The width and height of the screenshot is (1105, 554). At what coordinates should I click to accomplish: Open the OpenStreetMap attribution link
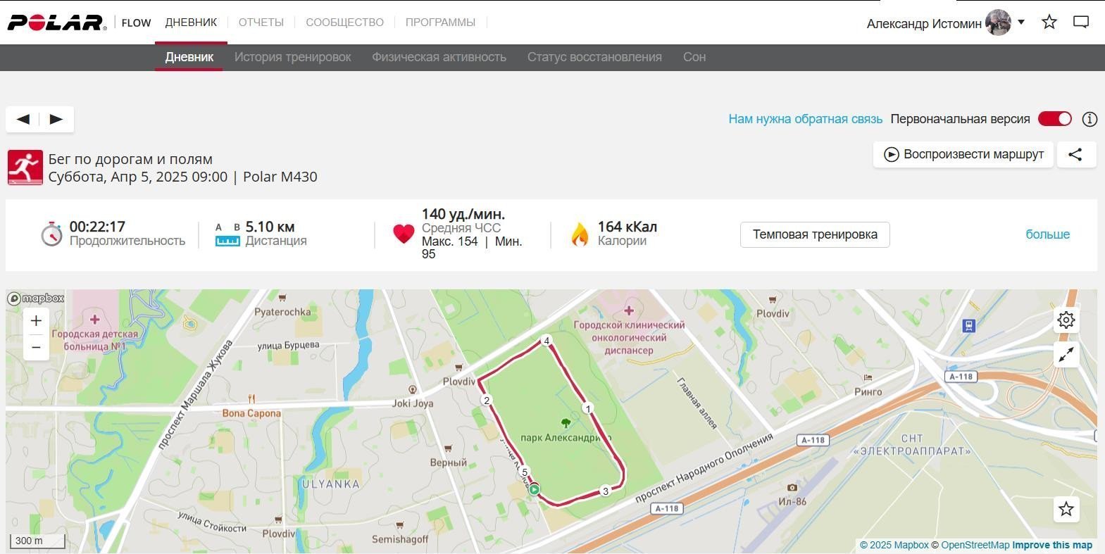point(975,545)
